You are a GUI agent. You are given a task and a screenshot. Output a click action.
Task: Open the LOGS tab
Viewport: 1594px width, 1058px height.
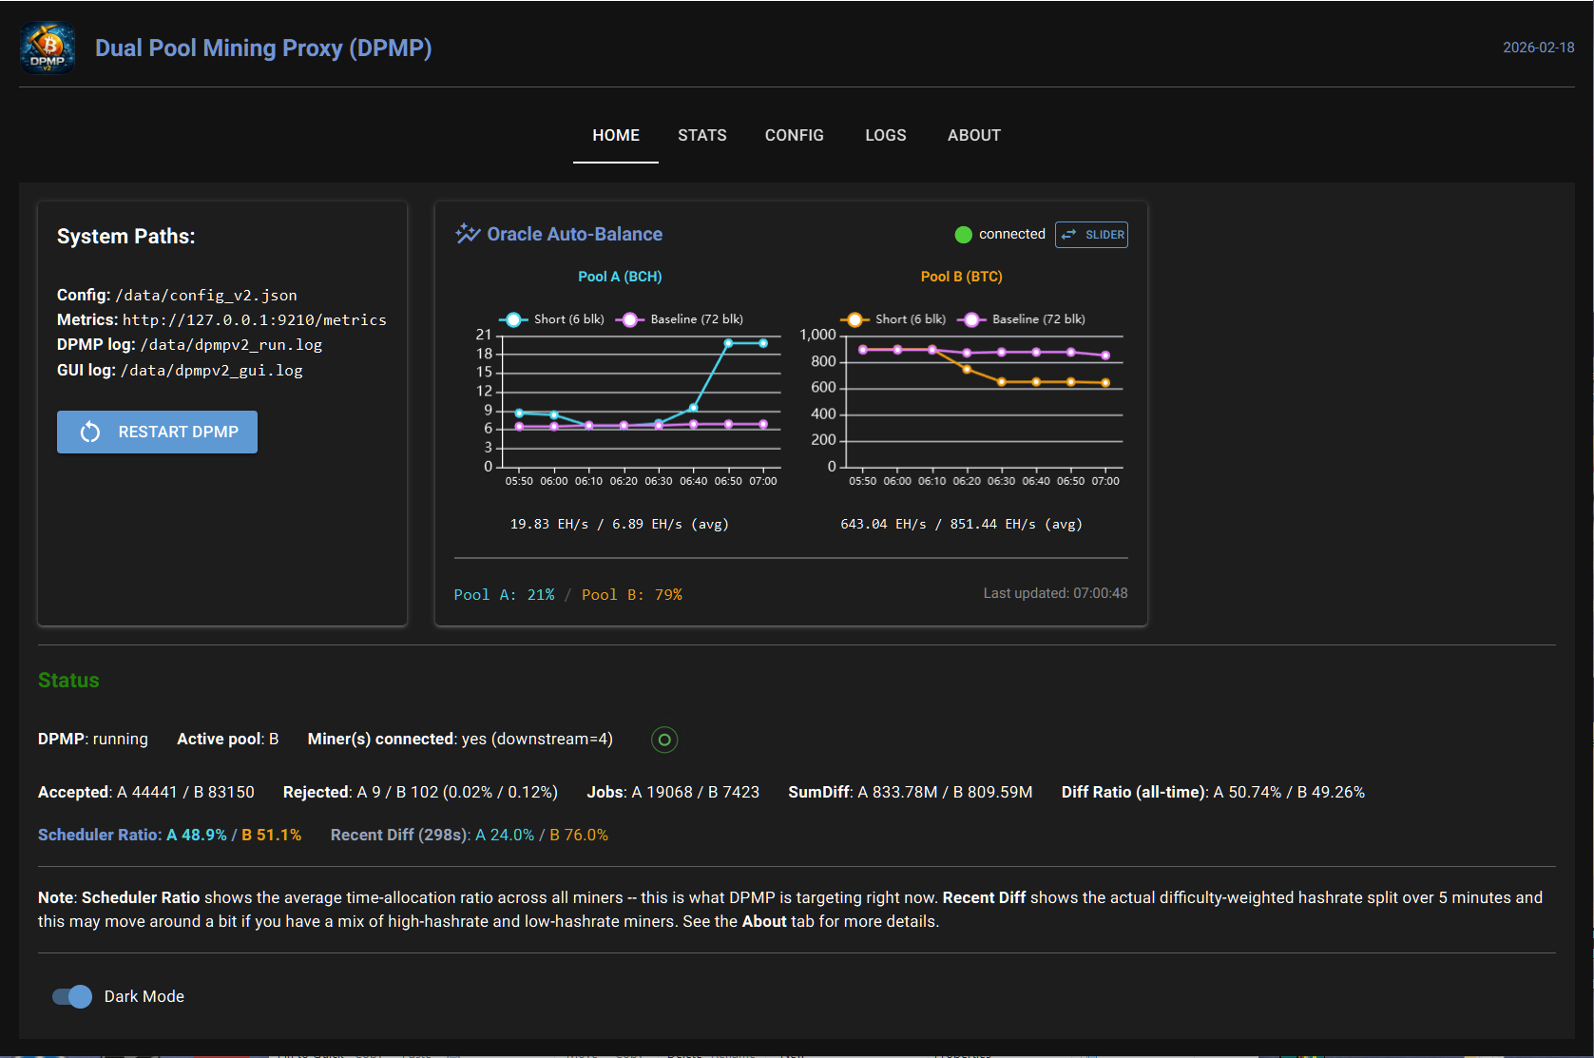click(885, 135)
